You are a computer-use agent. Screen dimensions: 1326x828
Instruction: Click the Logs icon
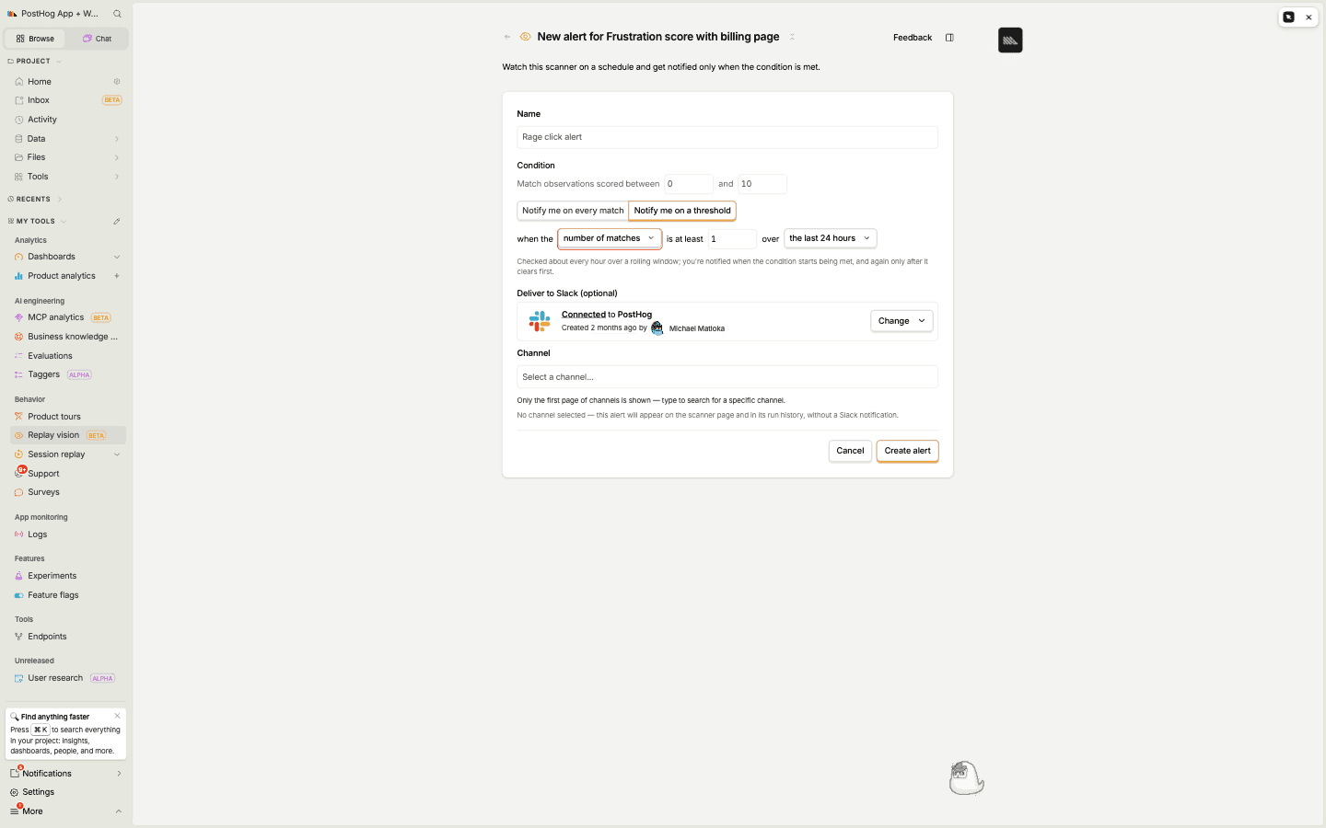point(18,535)
